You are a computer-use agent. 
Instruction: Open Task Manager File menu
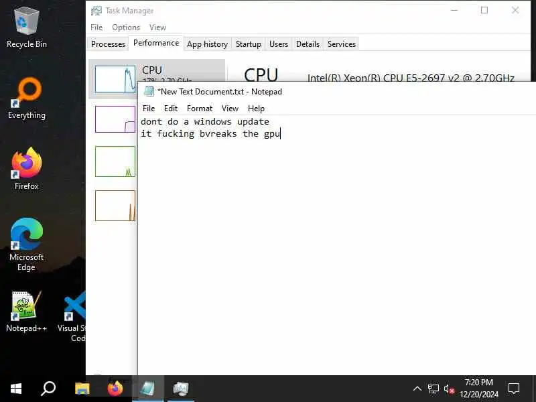[96, 27]
